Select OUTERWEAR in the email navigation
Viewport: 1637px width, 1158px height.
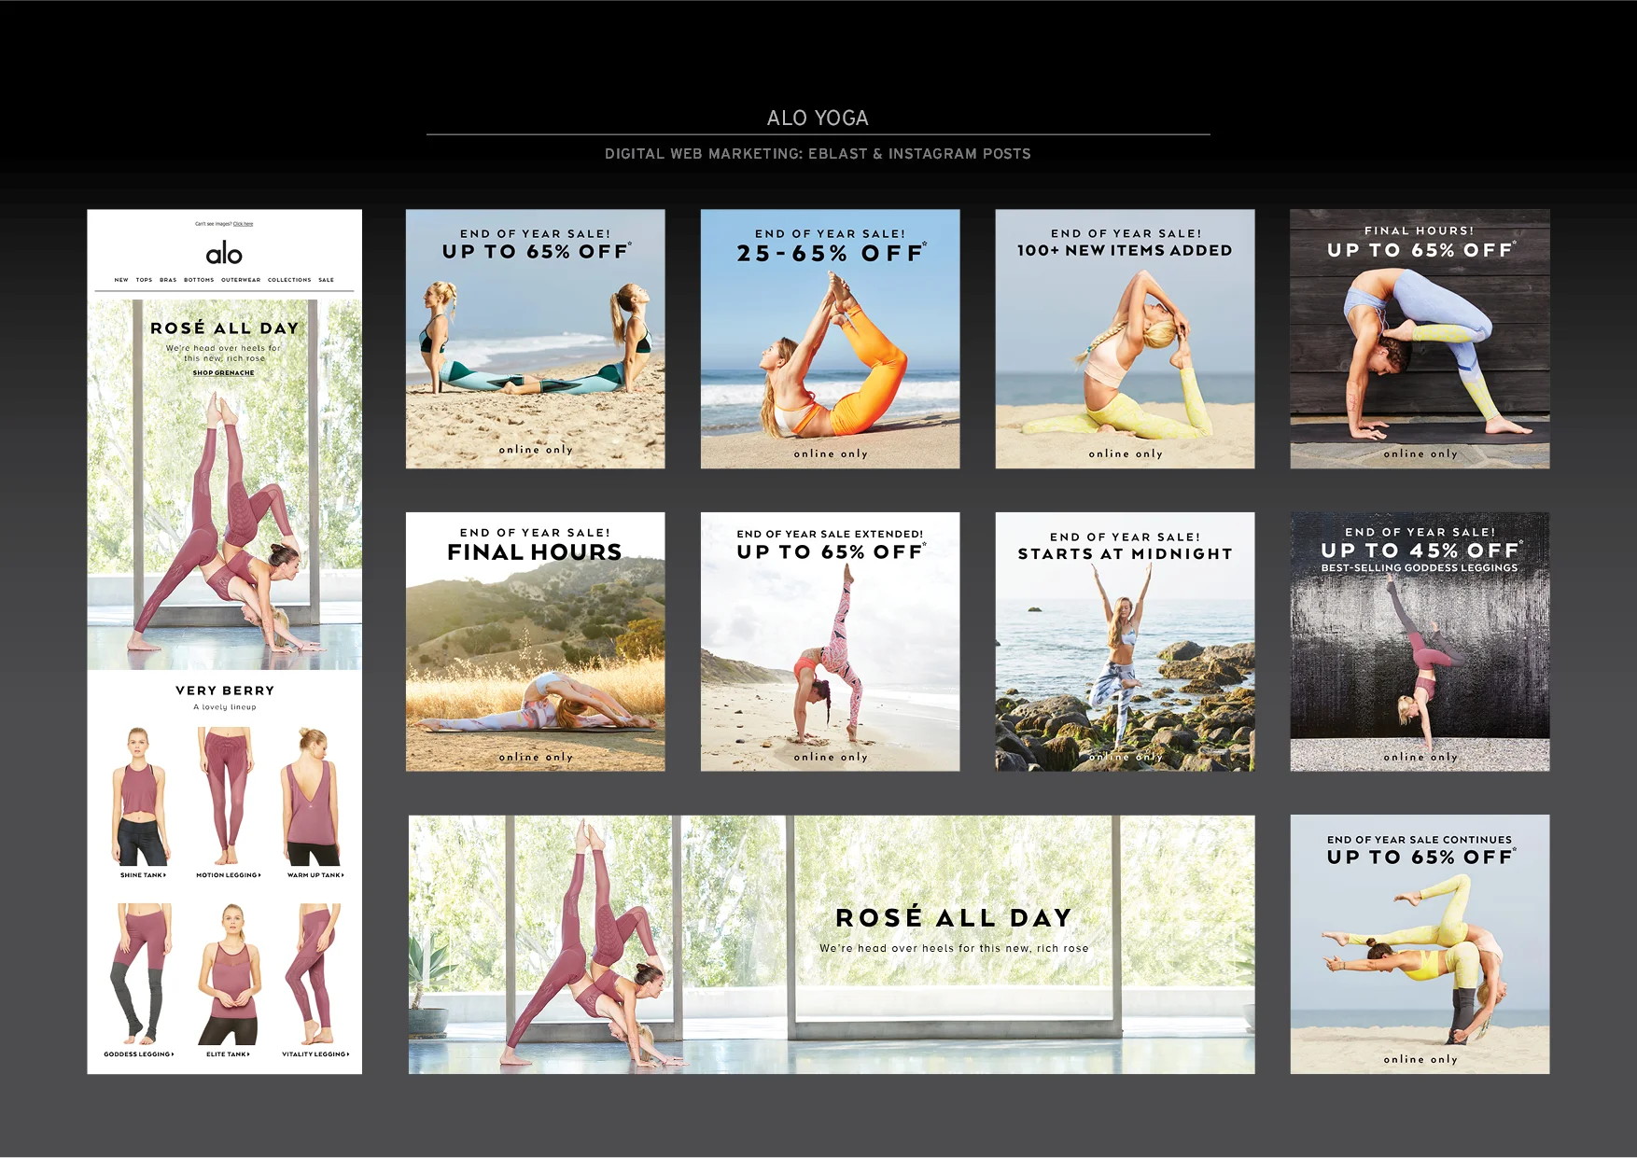241,280
